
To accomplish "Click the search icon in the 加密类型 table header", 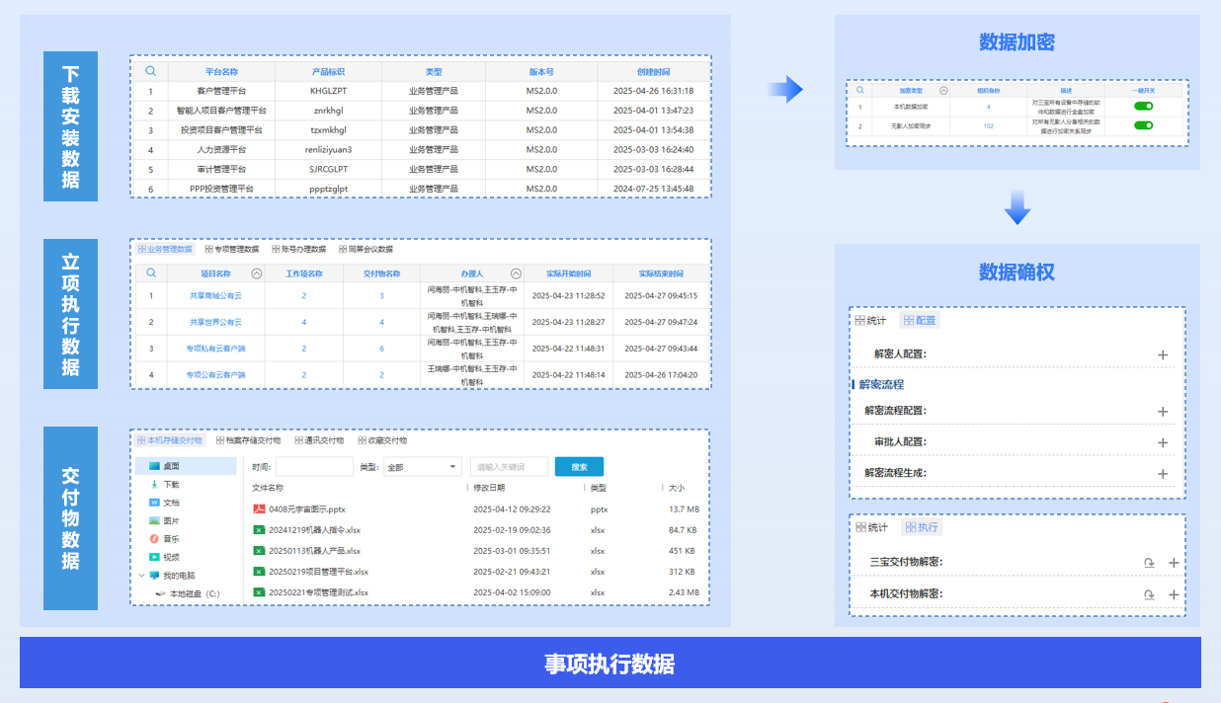I will click(859, 90).
